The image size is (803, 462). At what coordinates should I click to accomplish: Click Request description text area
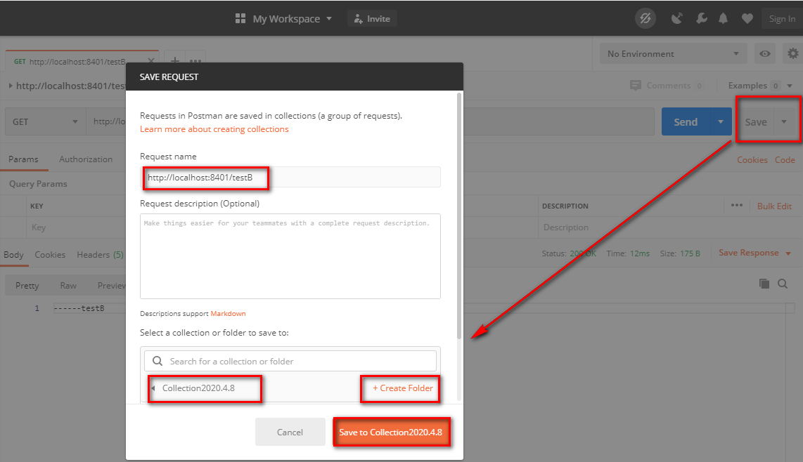290,256
